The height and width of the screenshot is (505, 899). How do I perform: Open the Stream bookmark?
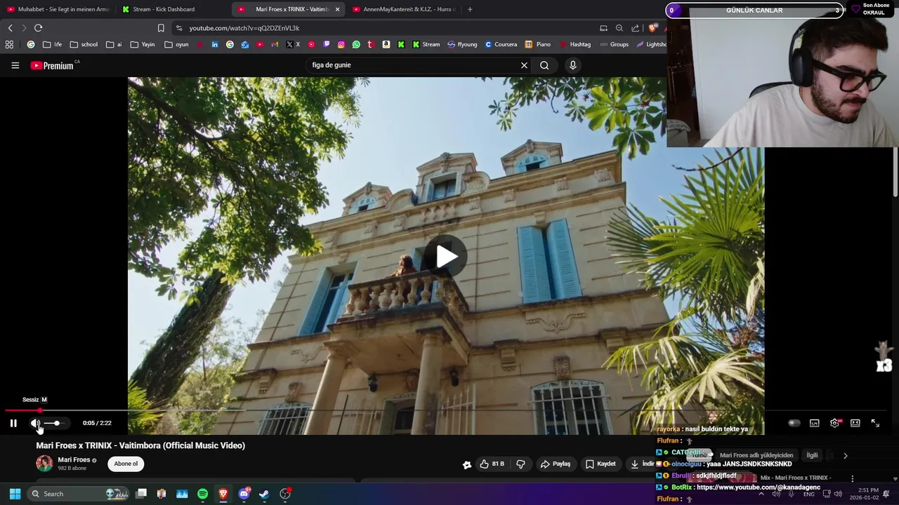pos(426,44)
